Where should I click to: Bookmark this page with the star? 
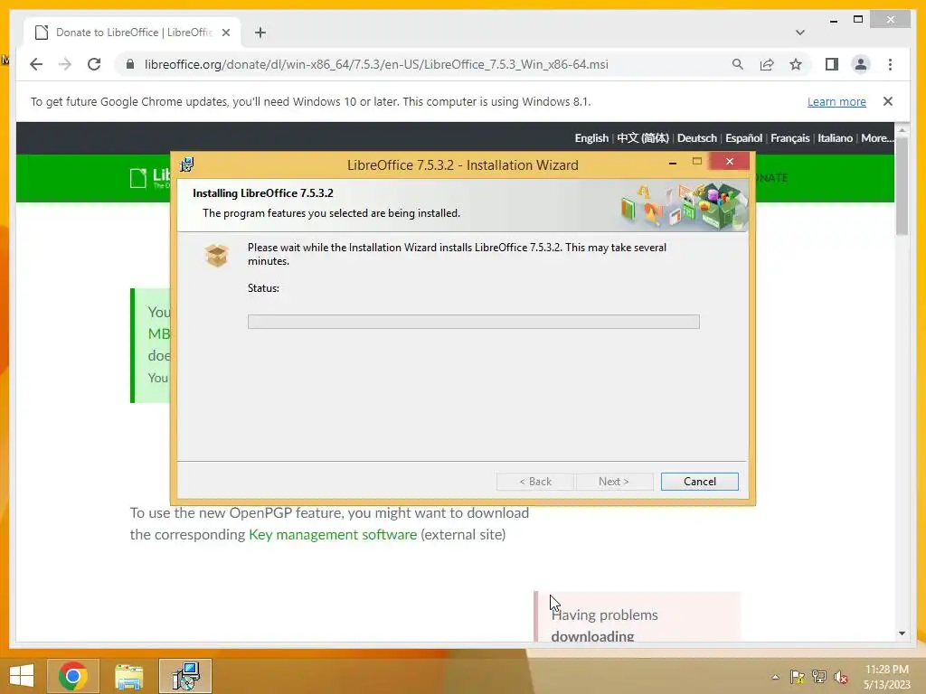pyautogui.click(x=796, y=64)
